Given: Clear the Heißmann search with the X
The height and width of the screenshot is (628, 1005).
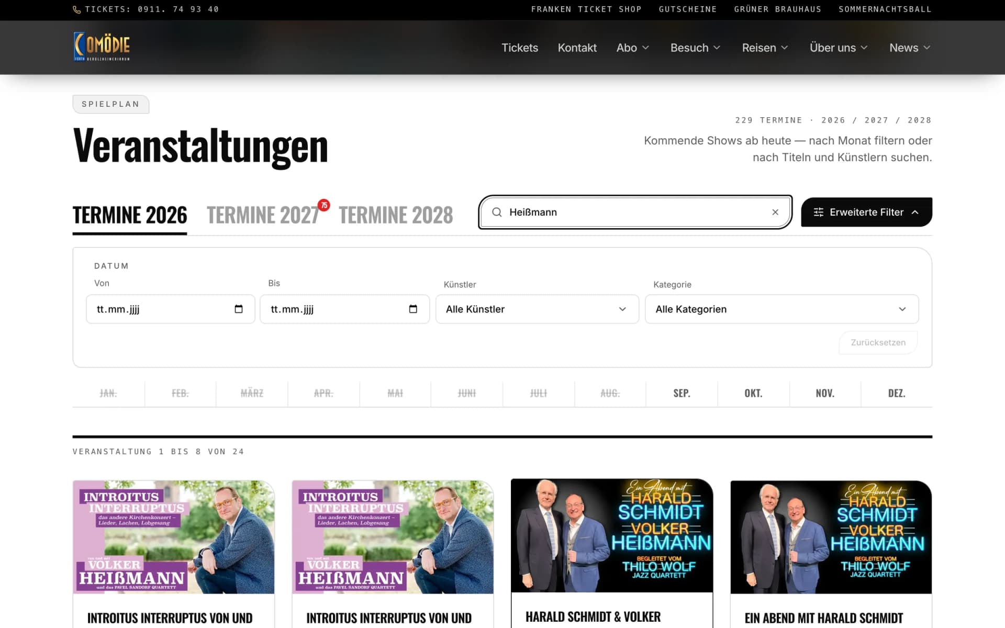Looking at the screenshot, I should pos(775,212).
